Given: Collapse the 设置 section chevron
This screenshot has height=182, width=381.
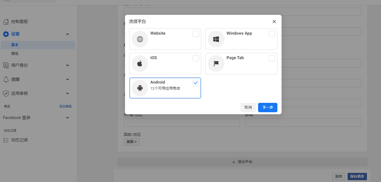Looking at the screenshot, I should pyautogui.click(x=68, y=34).
